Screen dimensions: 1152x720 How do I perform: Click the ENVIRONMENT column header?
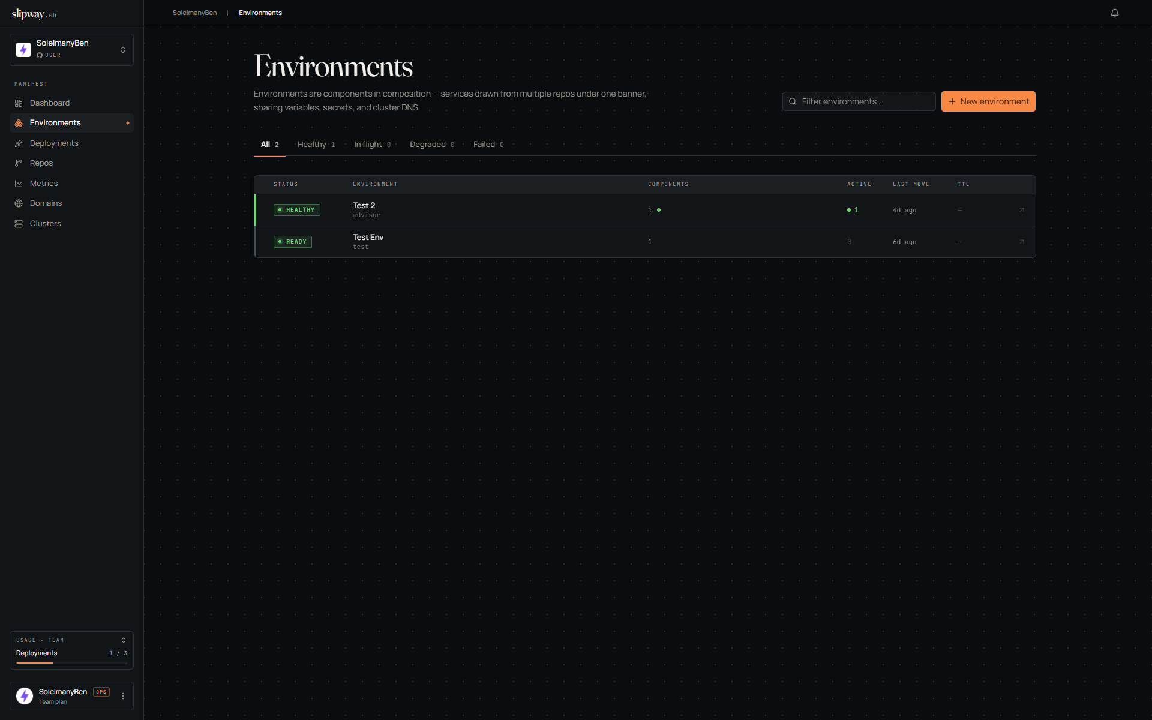[x=375, y=184]
